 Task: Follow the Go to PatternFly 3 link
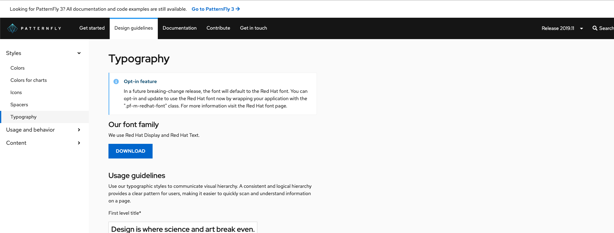213,9
